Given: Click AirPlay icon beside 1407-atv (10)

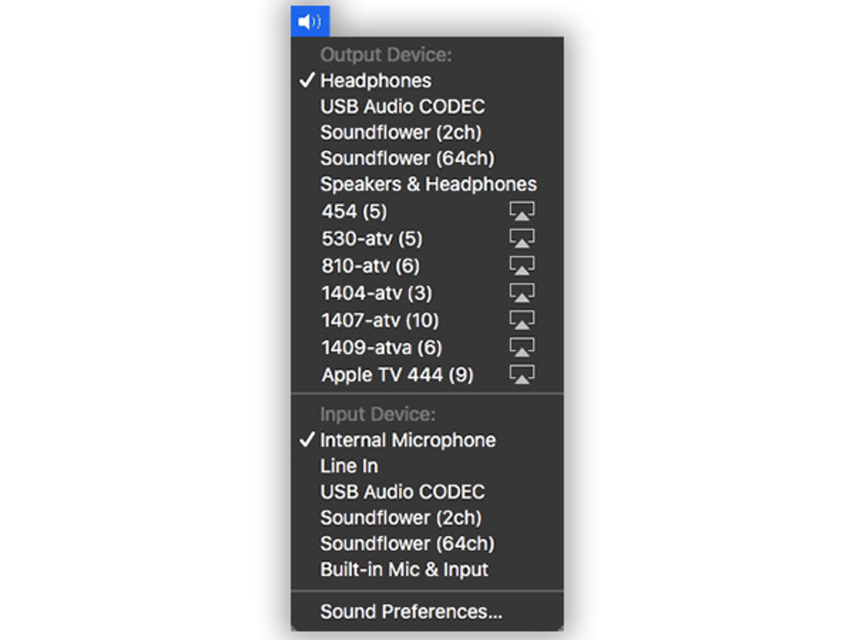Looking at the screenshot, I should [522, 321].
